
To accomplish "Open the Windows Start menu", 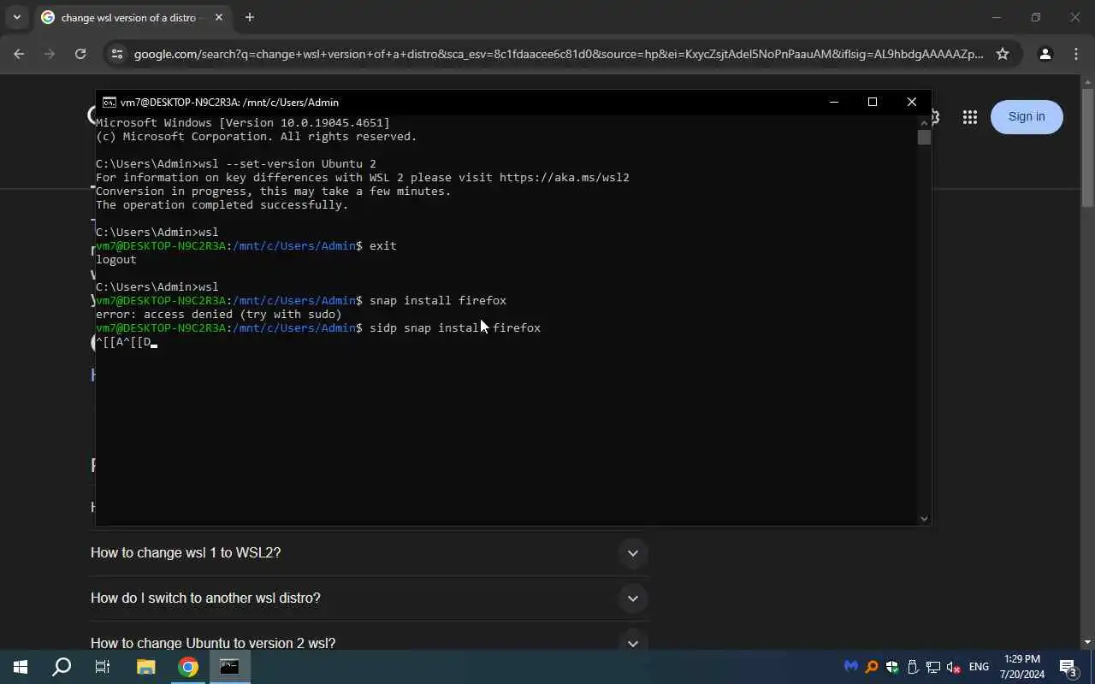I will (x=21, y=667).
